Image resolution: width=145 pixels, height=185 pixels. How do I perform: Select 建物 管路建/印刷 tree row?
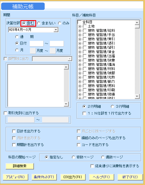101,90
